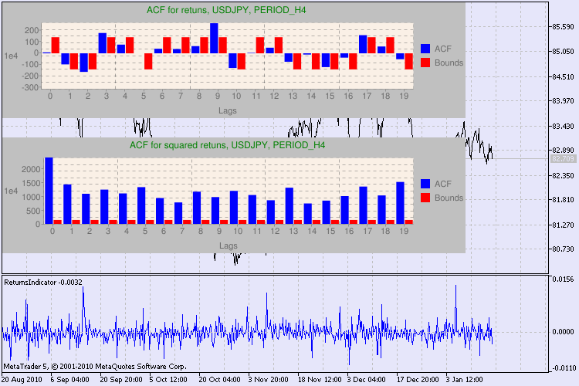Select title 'ACF for squared retuns, USDJPY, PERIOD_H4'

[227, 145]
